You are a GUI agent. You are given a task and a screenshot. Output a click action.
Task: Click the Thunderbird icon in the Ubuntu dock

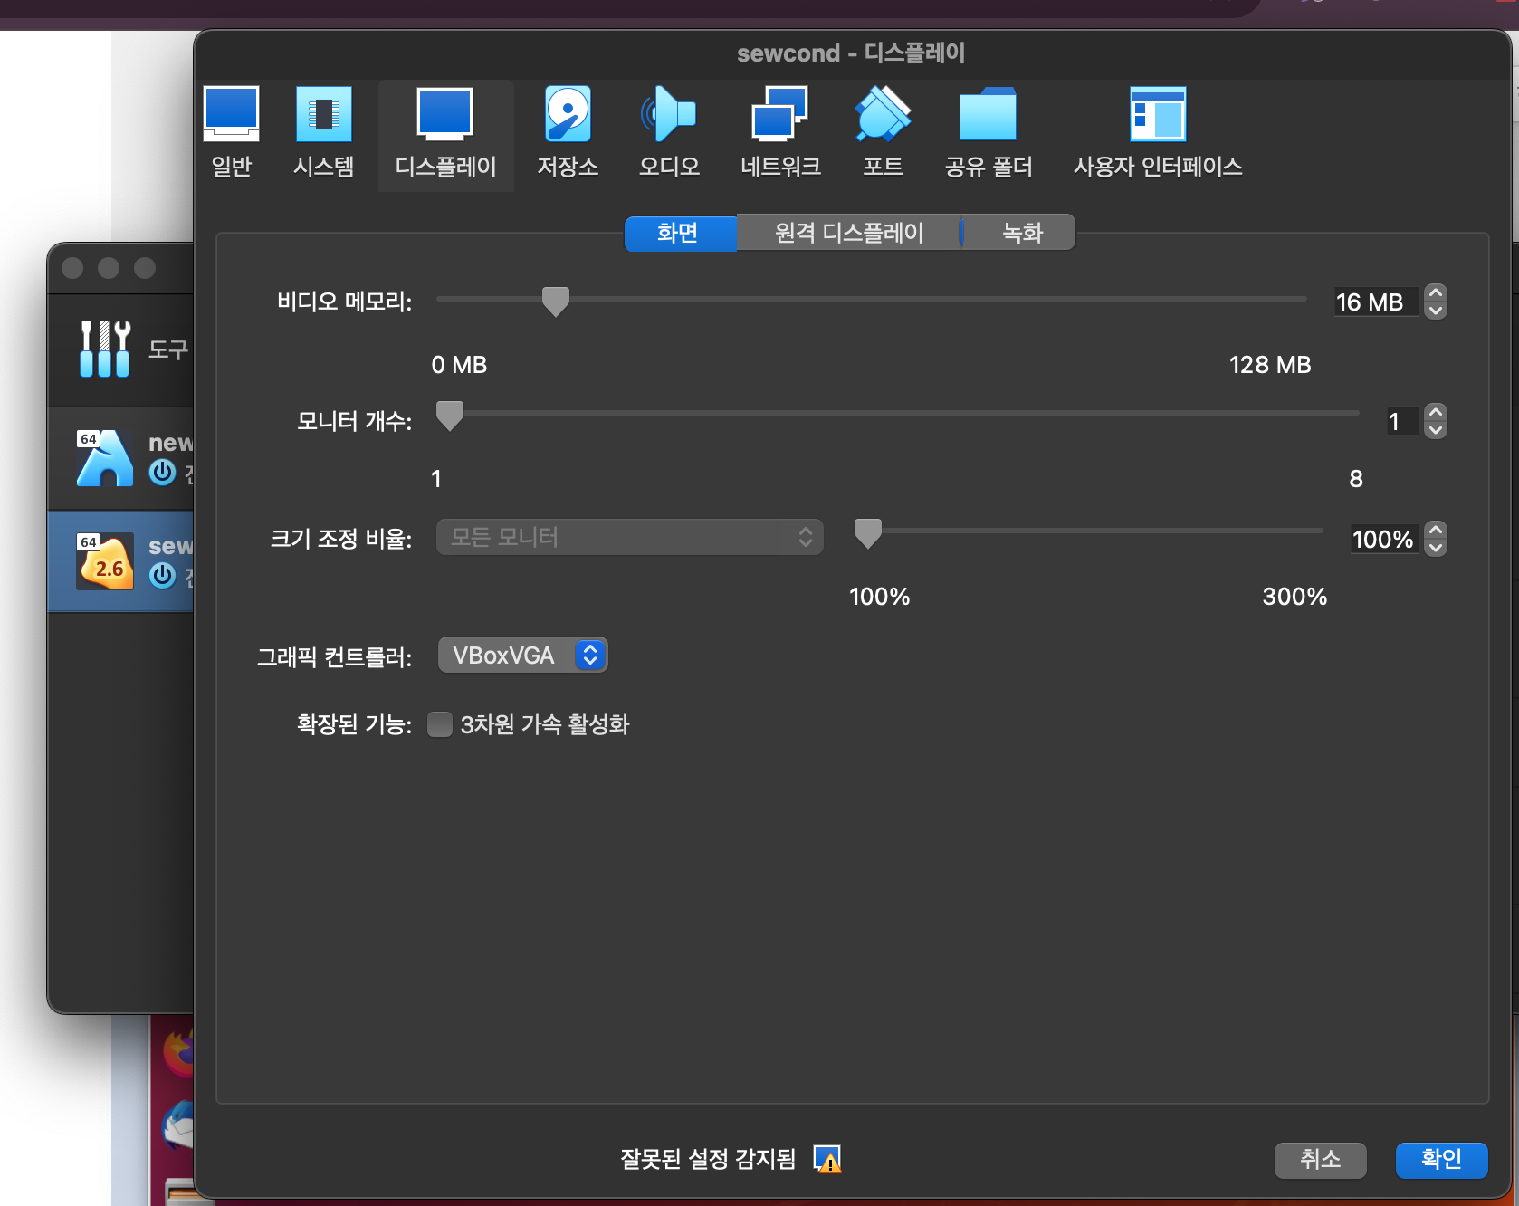(179, 1125)
